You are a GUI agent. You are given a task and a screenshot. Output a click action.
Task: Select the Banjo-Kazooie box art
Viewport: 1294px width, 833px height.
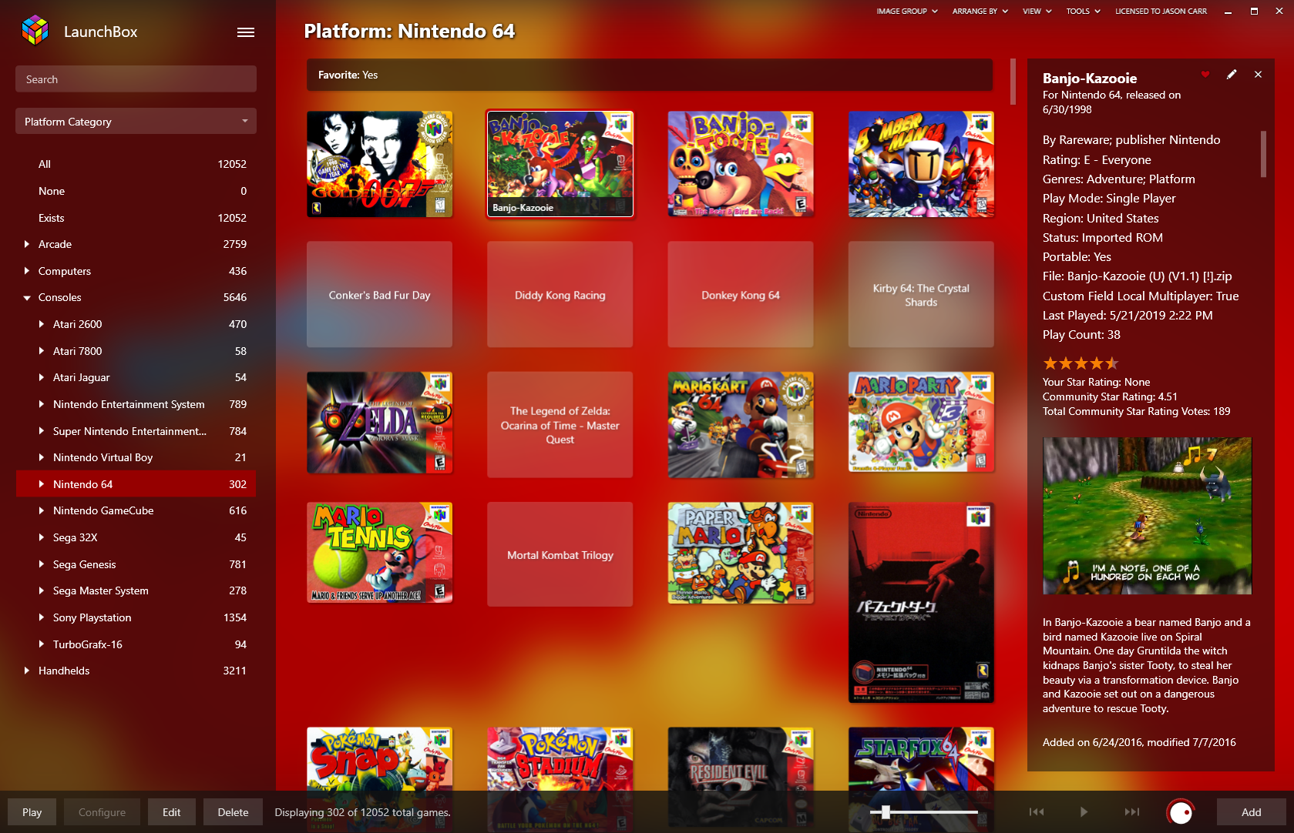click(560, 164)
